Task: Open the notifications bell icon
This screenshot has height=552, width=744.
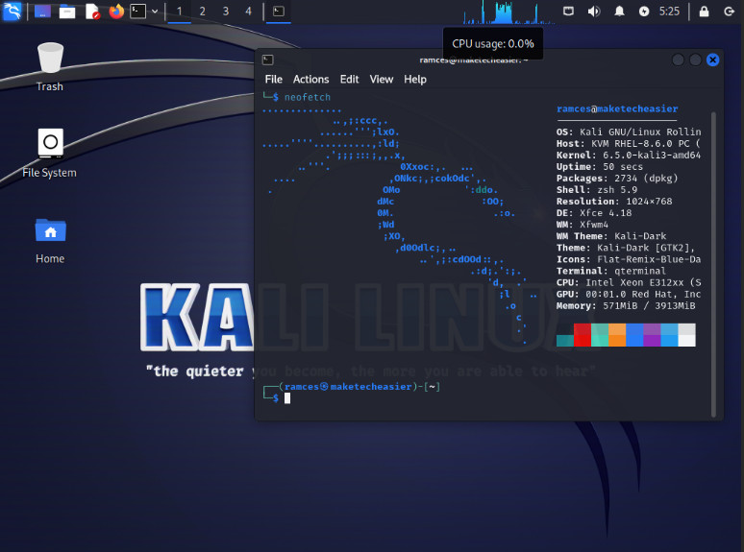Action: (619, 11)
